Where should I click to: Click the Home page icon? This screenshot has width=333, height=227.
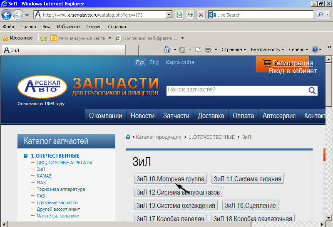pos(167,49)
